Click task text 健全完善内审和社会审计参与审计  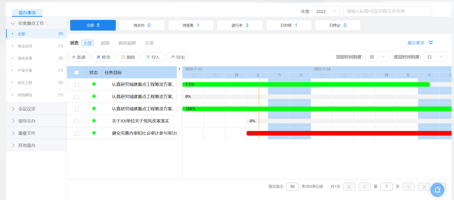[144, 133]
